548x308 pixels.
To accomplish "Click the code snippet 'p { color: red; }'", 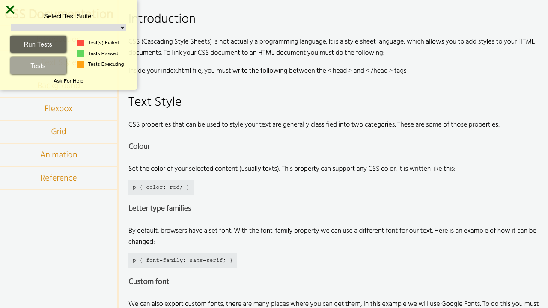I will tap(161, 187).
